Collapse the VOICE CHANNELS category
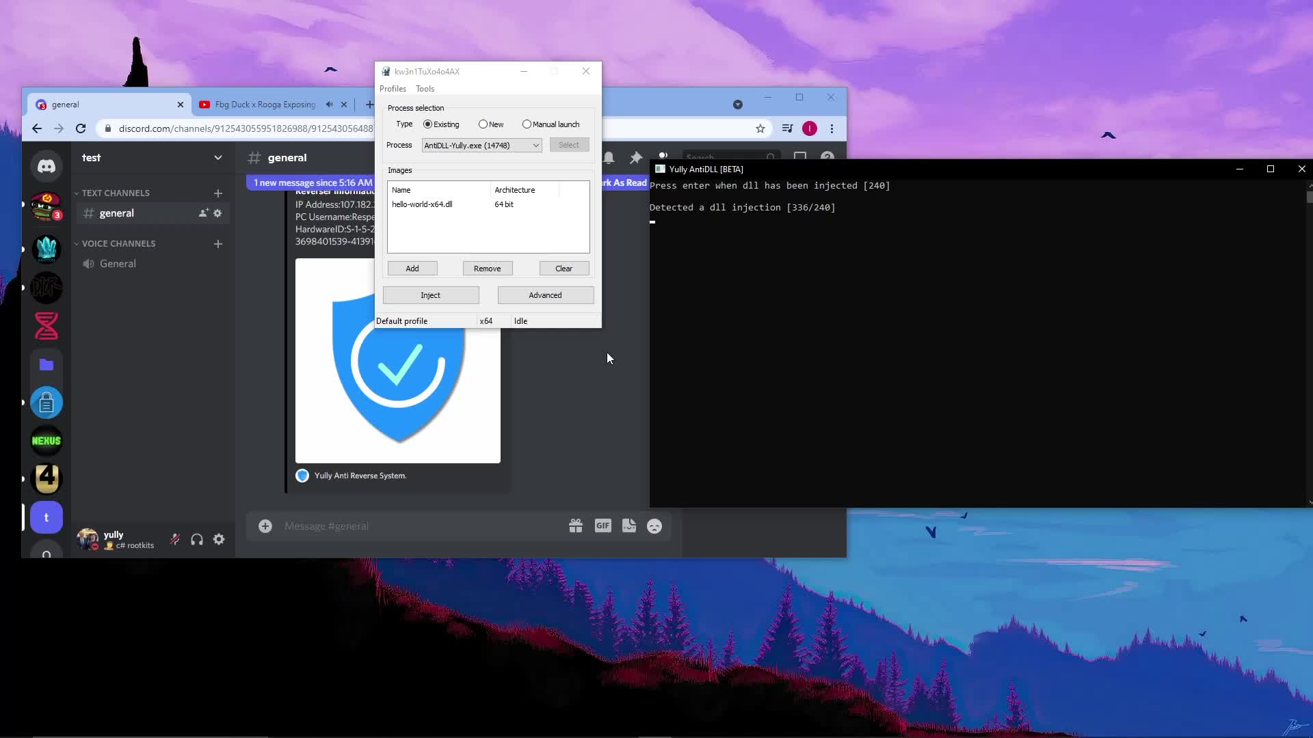Viewport: 1313px width, 738px height. point(118,243)
